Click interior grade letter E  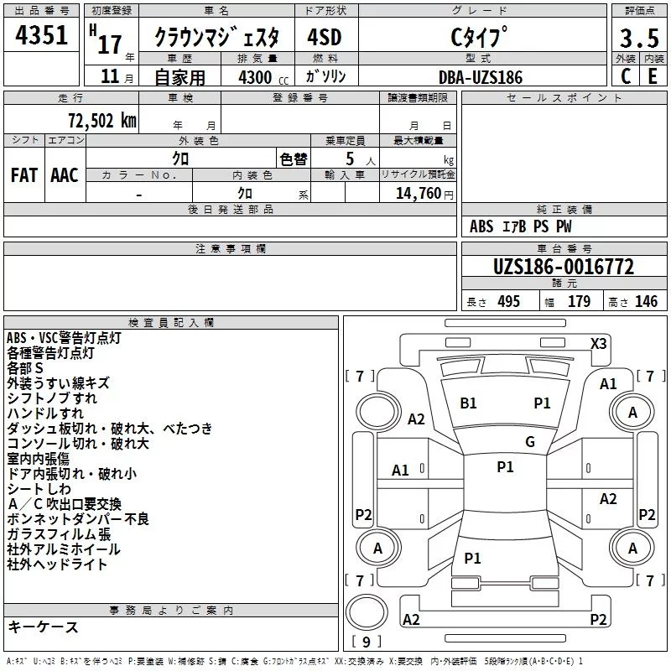pos(653,76)
